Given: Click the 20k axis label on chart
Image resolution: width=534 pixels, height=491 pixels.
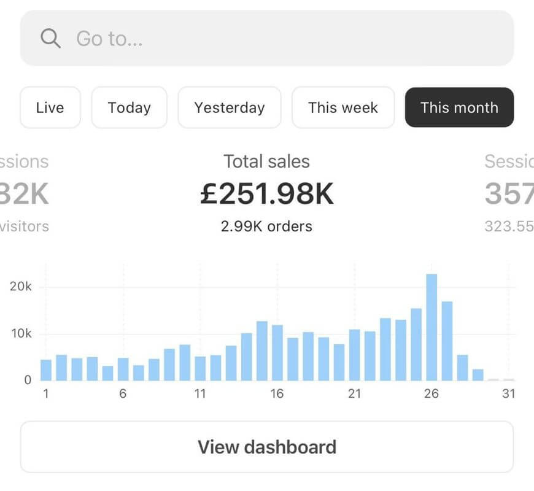Looking at the screenshot, I should point(20,286).
